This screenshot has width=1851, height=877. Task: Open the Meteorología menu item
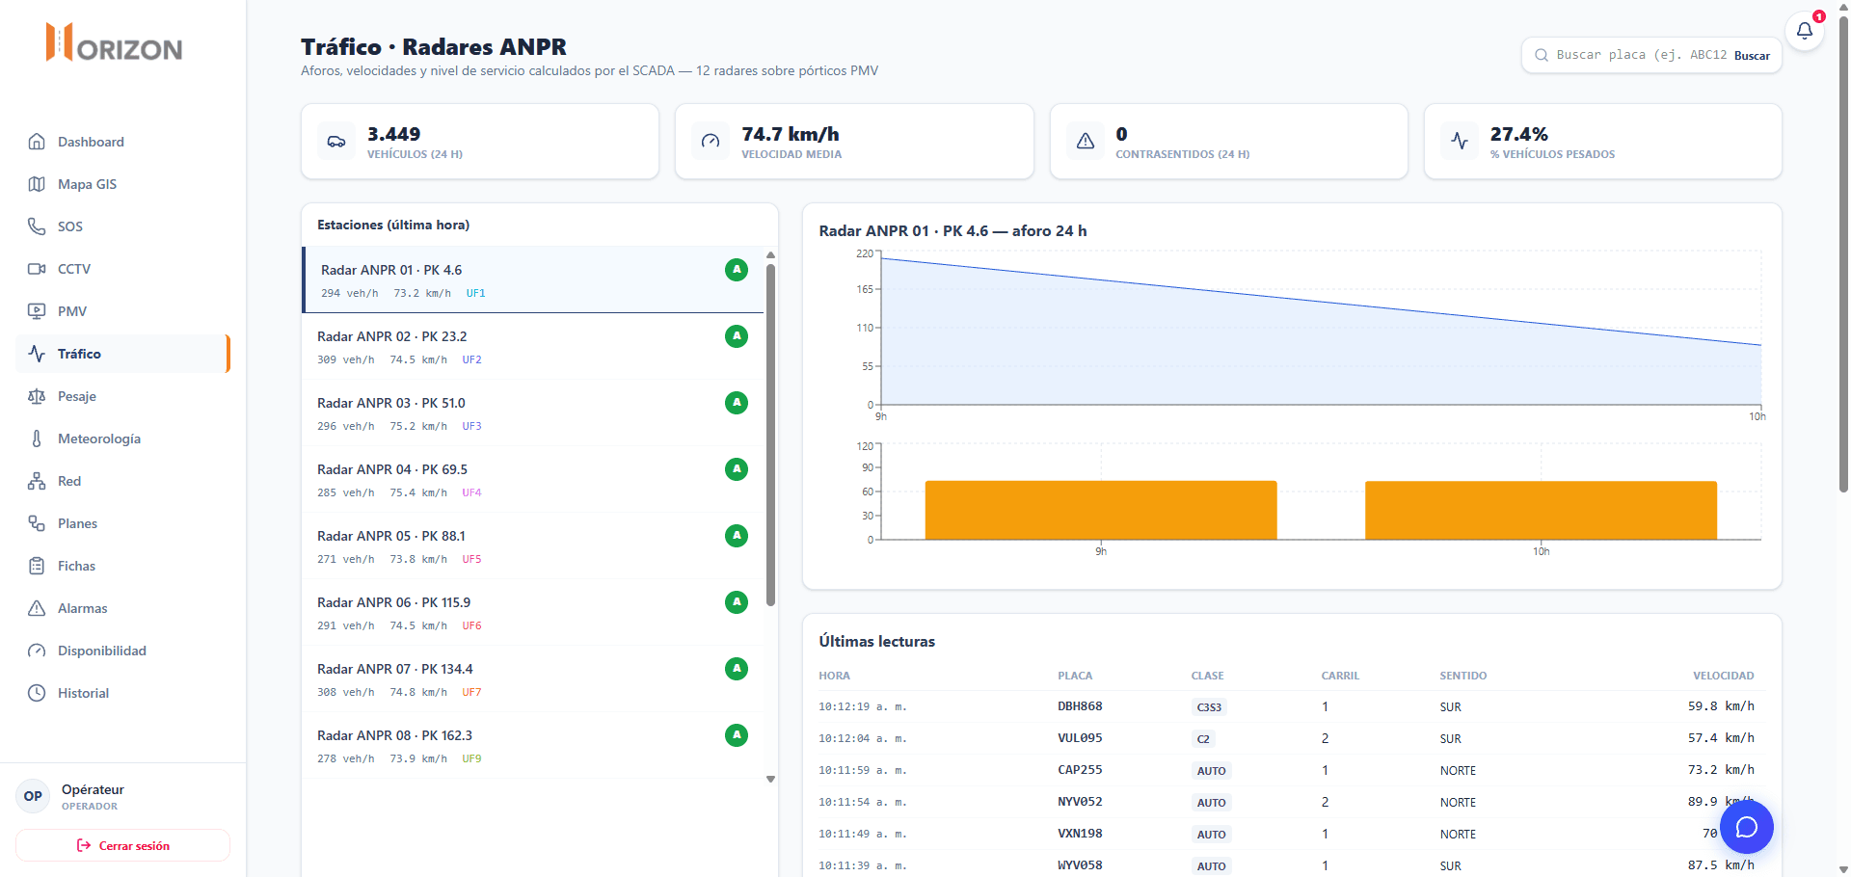pyautogui.click(x=122, y=438)
